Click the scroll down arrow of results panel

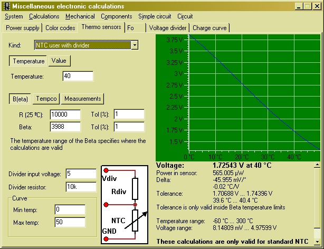pos(317,242)
